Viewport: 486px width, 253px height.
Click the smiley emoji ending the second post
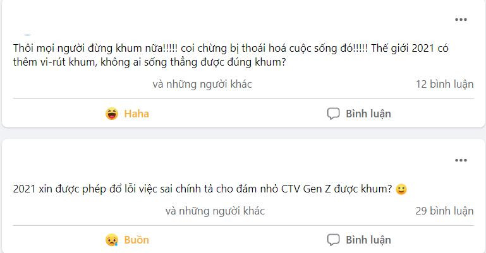point(401,189)
